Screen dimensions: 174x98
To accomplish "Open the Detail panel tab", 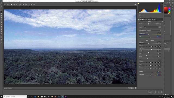I will coord(143,19).
